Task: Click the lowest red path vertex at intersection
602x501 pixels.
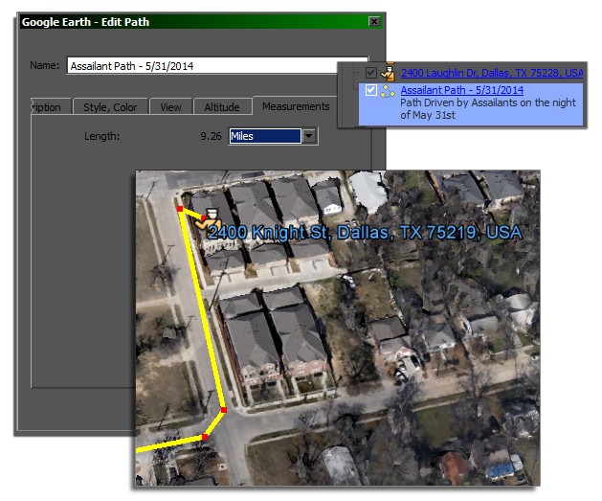Action: pyautogui.click(x=205, y=437)
